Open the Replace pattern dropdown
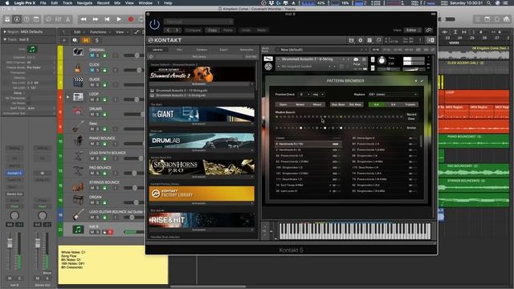This screenshot has height=289, width=514. pos(393,95)
